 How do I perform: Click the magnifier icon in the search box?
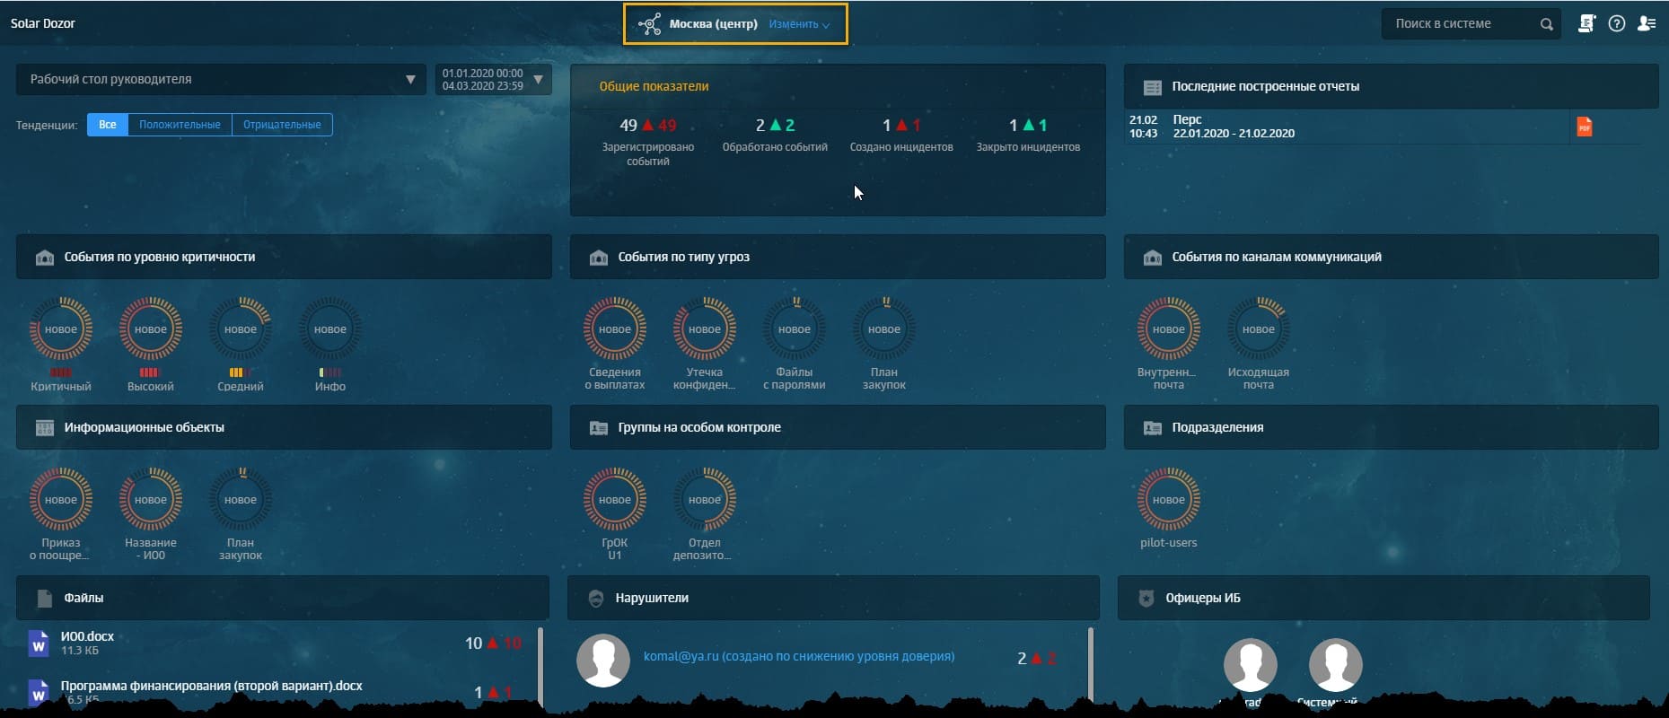tap(1546, 24)
